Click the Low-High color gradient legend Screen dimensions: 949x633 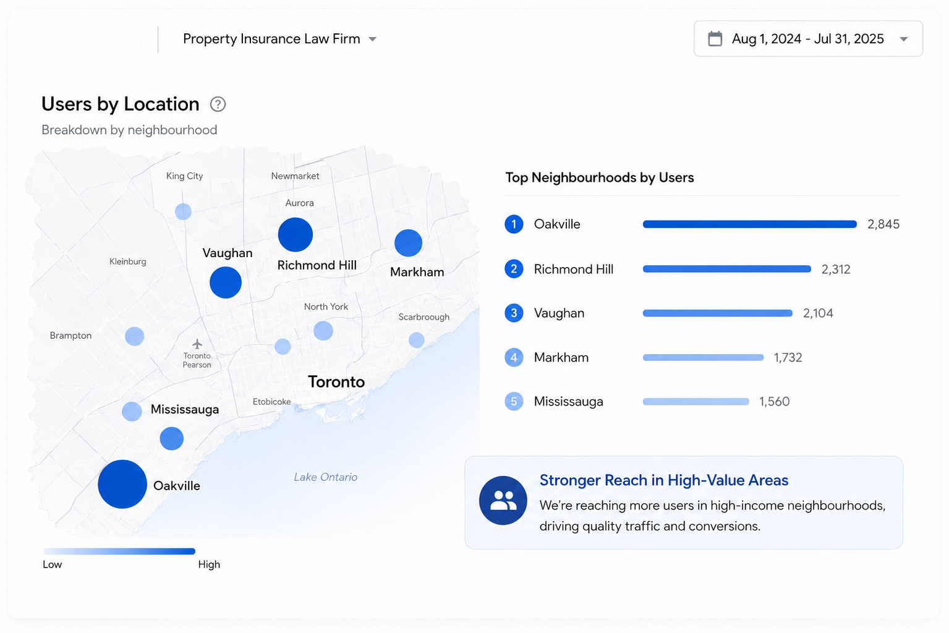click(x=119, y=551)
